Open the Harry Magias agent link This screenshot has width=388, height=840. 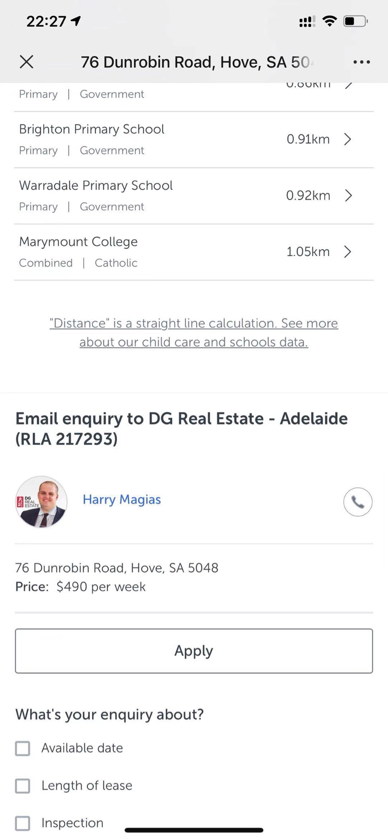(x=122, y=500)
